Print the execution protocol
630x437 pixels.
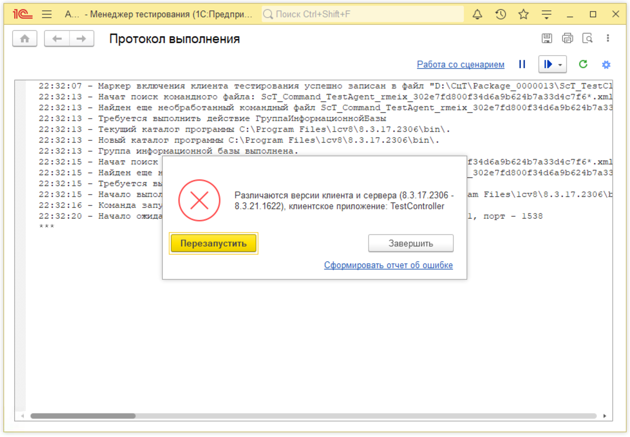click(568, 38)
